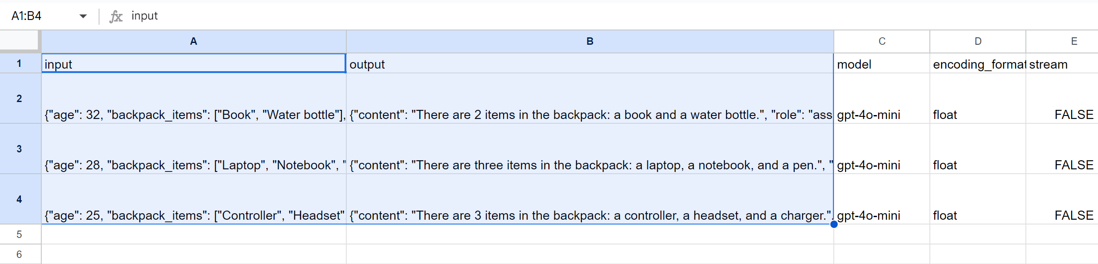Image resolution: width=1098 pixels, height=264 pixels.
Task: Select row 5 header
Action: (x=20, y=234)
